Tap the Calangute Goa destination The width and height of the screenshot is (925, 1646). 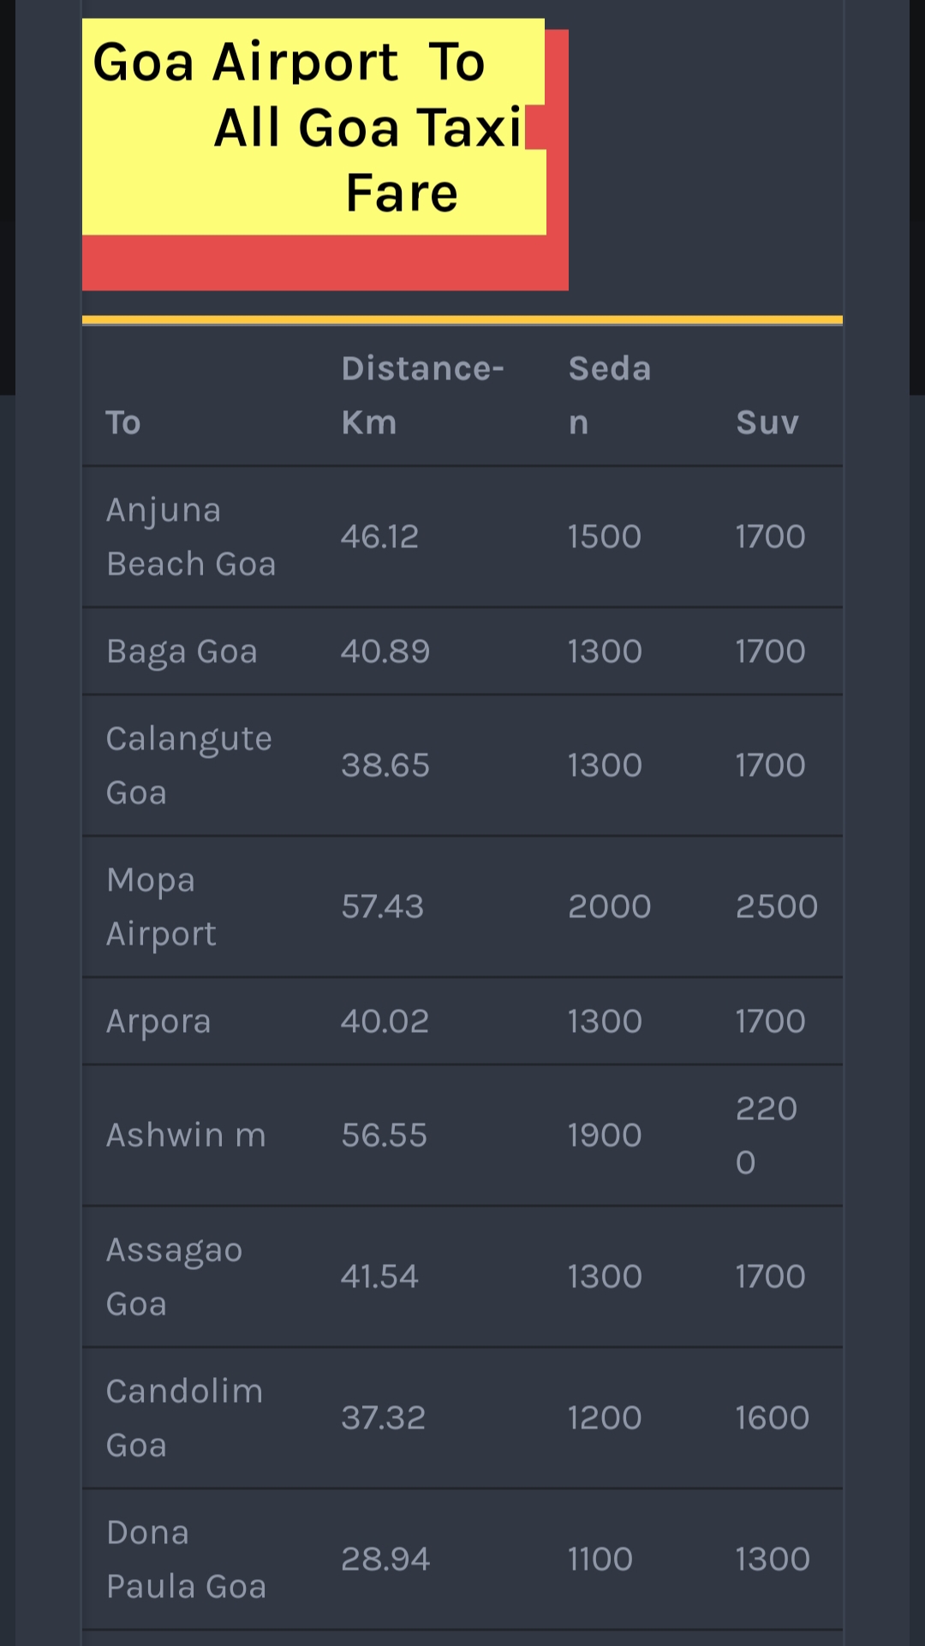tap(189, 765)
